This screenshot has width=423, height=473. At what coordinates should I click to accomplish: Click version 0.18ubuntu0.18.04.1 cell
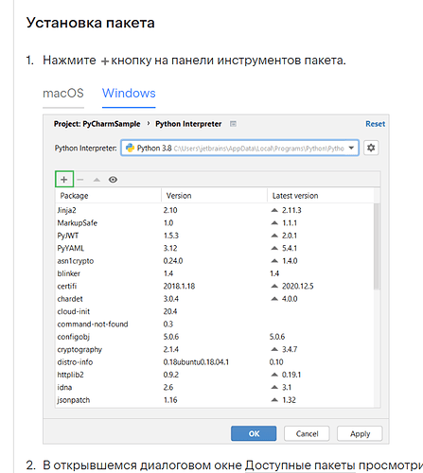196,361
